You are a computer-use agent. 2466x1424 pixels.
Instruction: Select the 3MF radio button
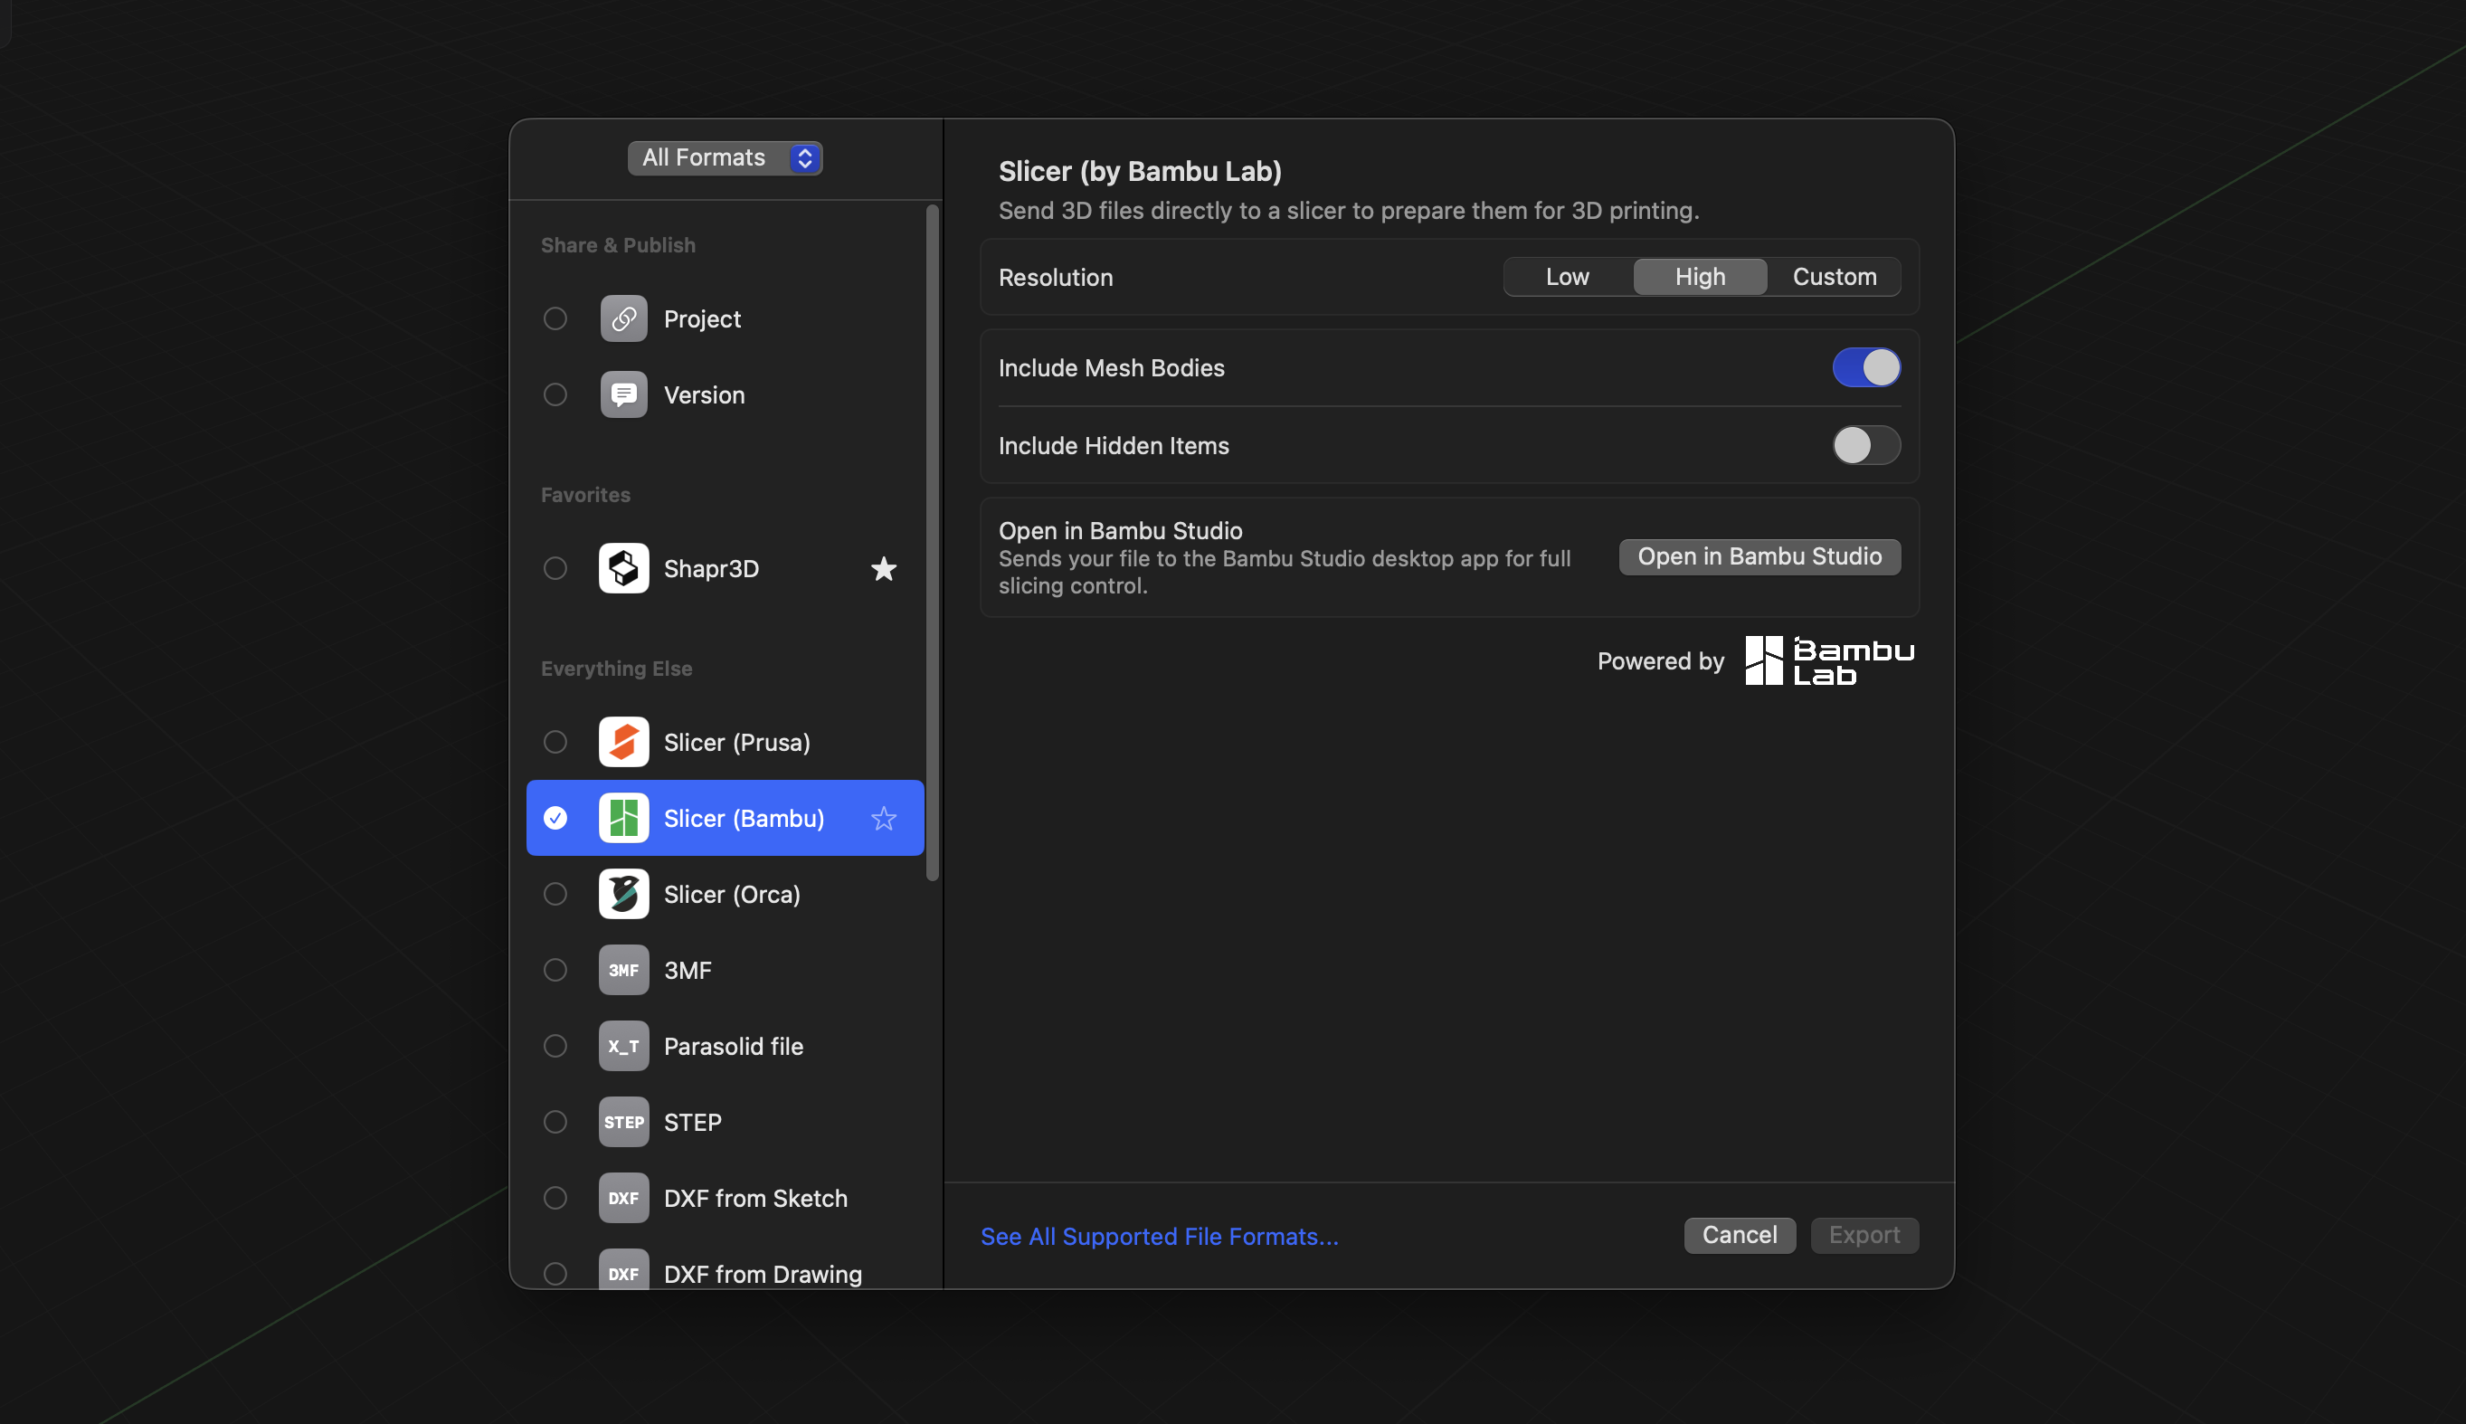555,970
